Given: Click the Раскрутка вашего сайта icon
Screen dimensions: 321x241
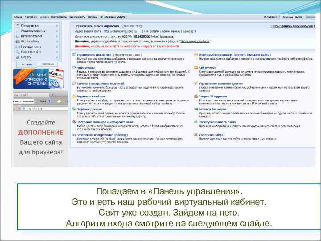Looking at the screenshot, I should [x=196, y=122].
